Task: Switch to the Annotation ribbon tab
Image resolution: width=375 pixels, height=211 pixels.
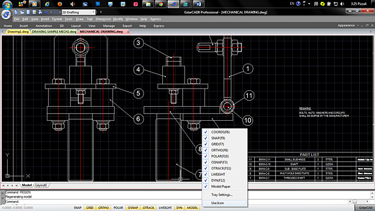Action: click(43, 26)
